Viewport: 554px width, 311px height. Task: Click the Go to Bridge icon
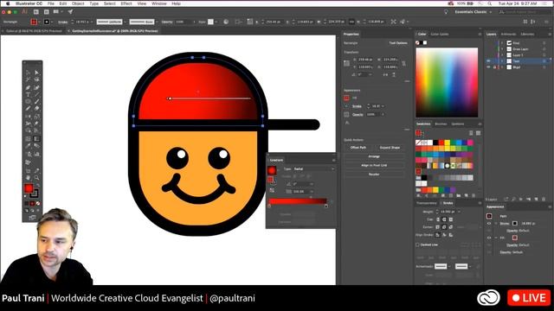point(36,12)
